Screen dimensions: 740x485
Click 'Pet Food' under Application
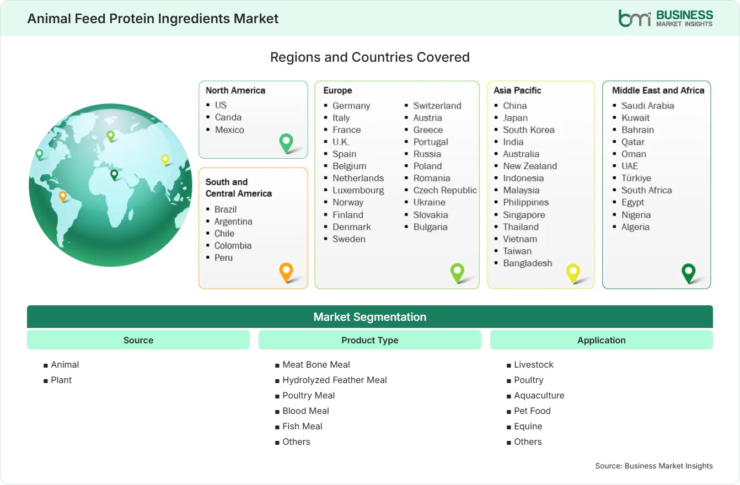[532, 411]
